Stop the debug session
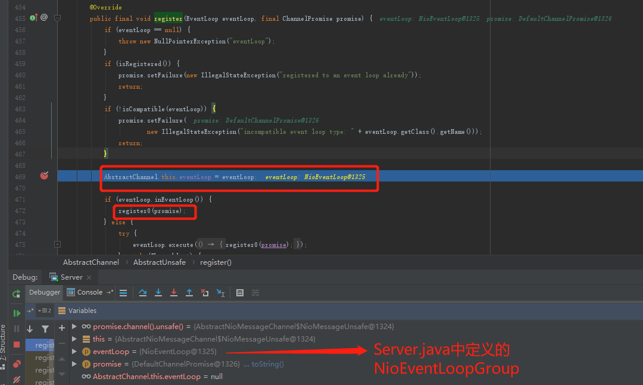The image size is (643, 385). (x=17, y=345)
